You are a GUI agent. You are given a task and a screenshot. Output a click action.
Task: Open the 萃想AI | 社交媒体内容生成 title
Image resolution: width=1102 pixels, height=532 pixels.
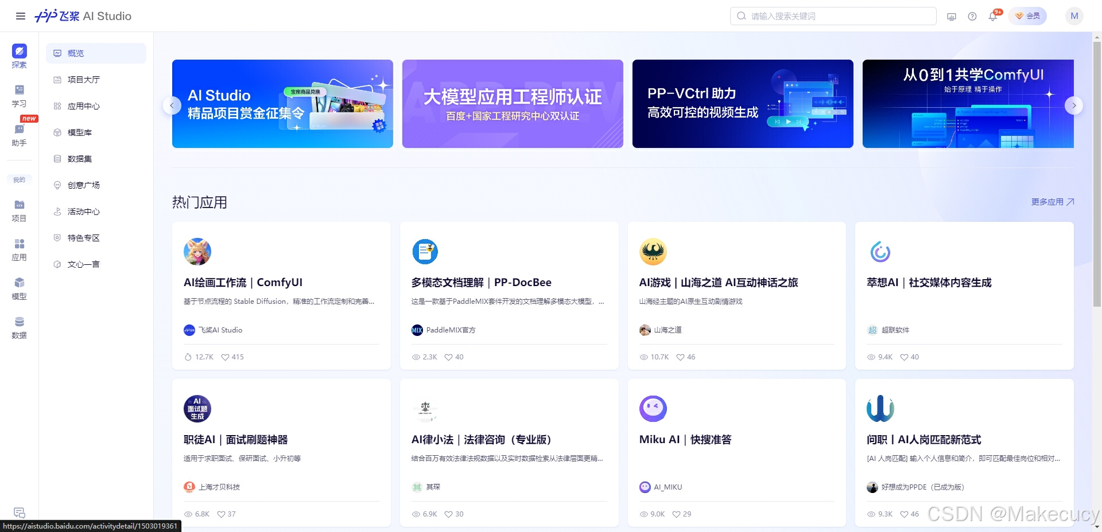click(x=929, y=283)
